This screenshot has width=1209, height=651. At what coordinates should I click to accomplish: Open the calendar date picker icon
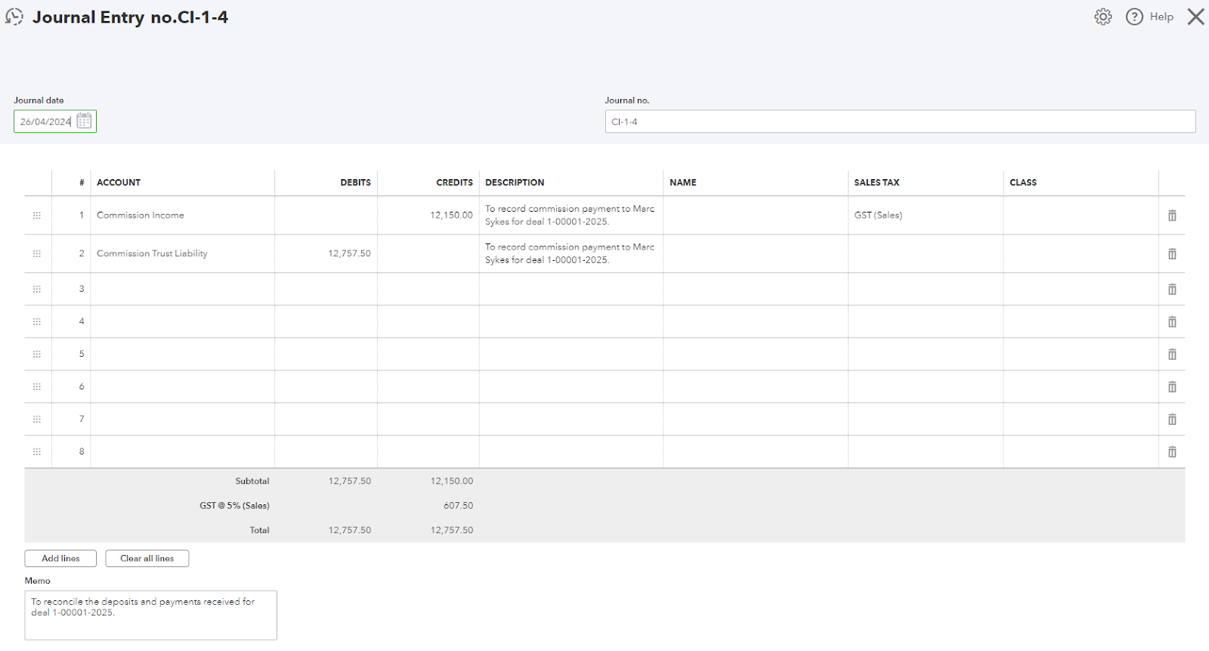pos(84,121)
